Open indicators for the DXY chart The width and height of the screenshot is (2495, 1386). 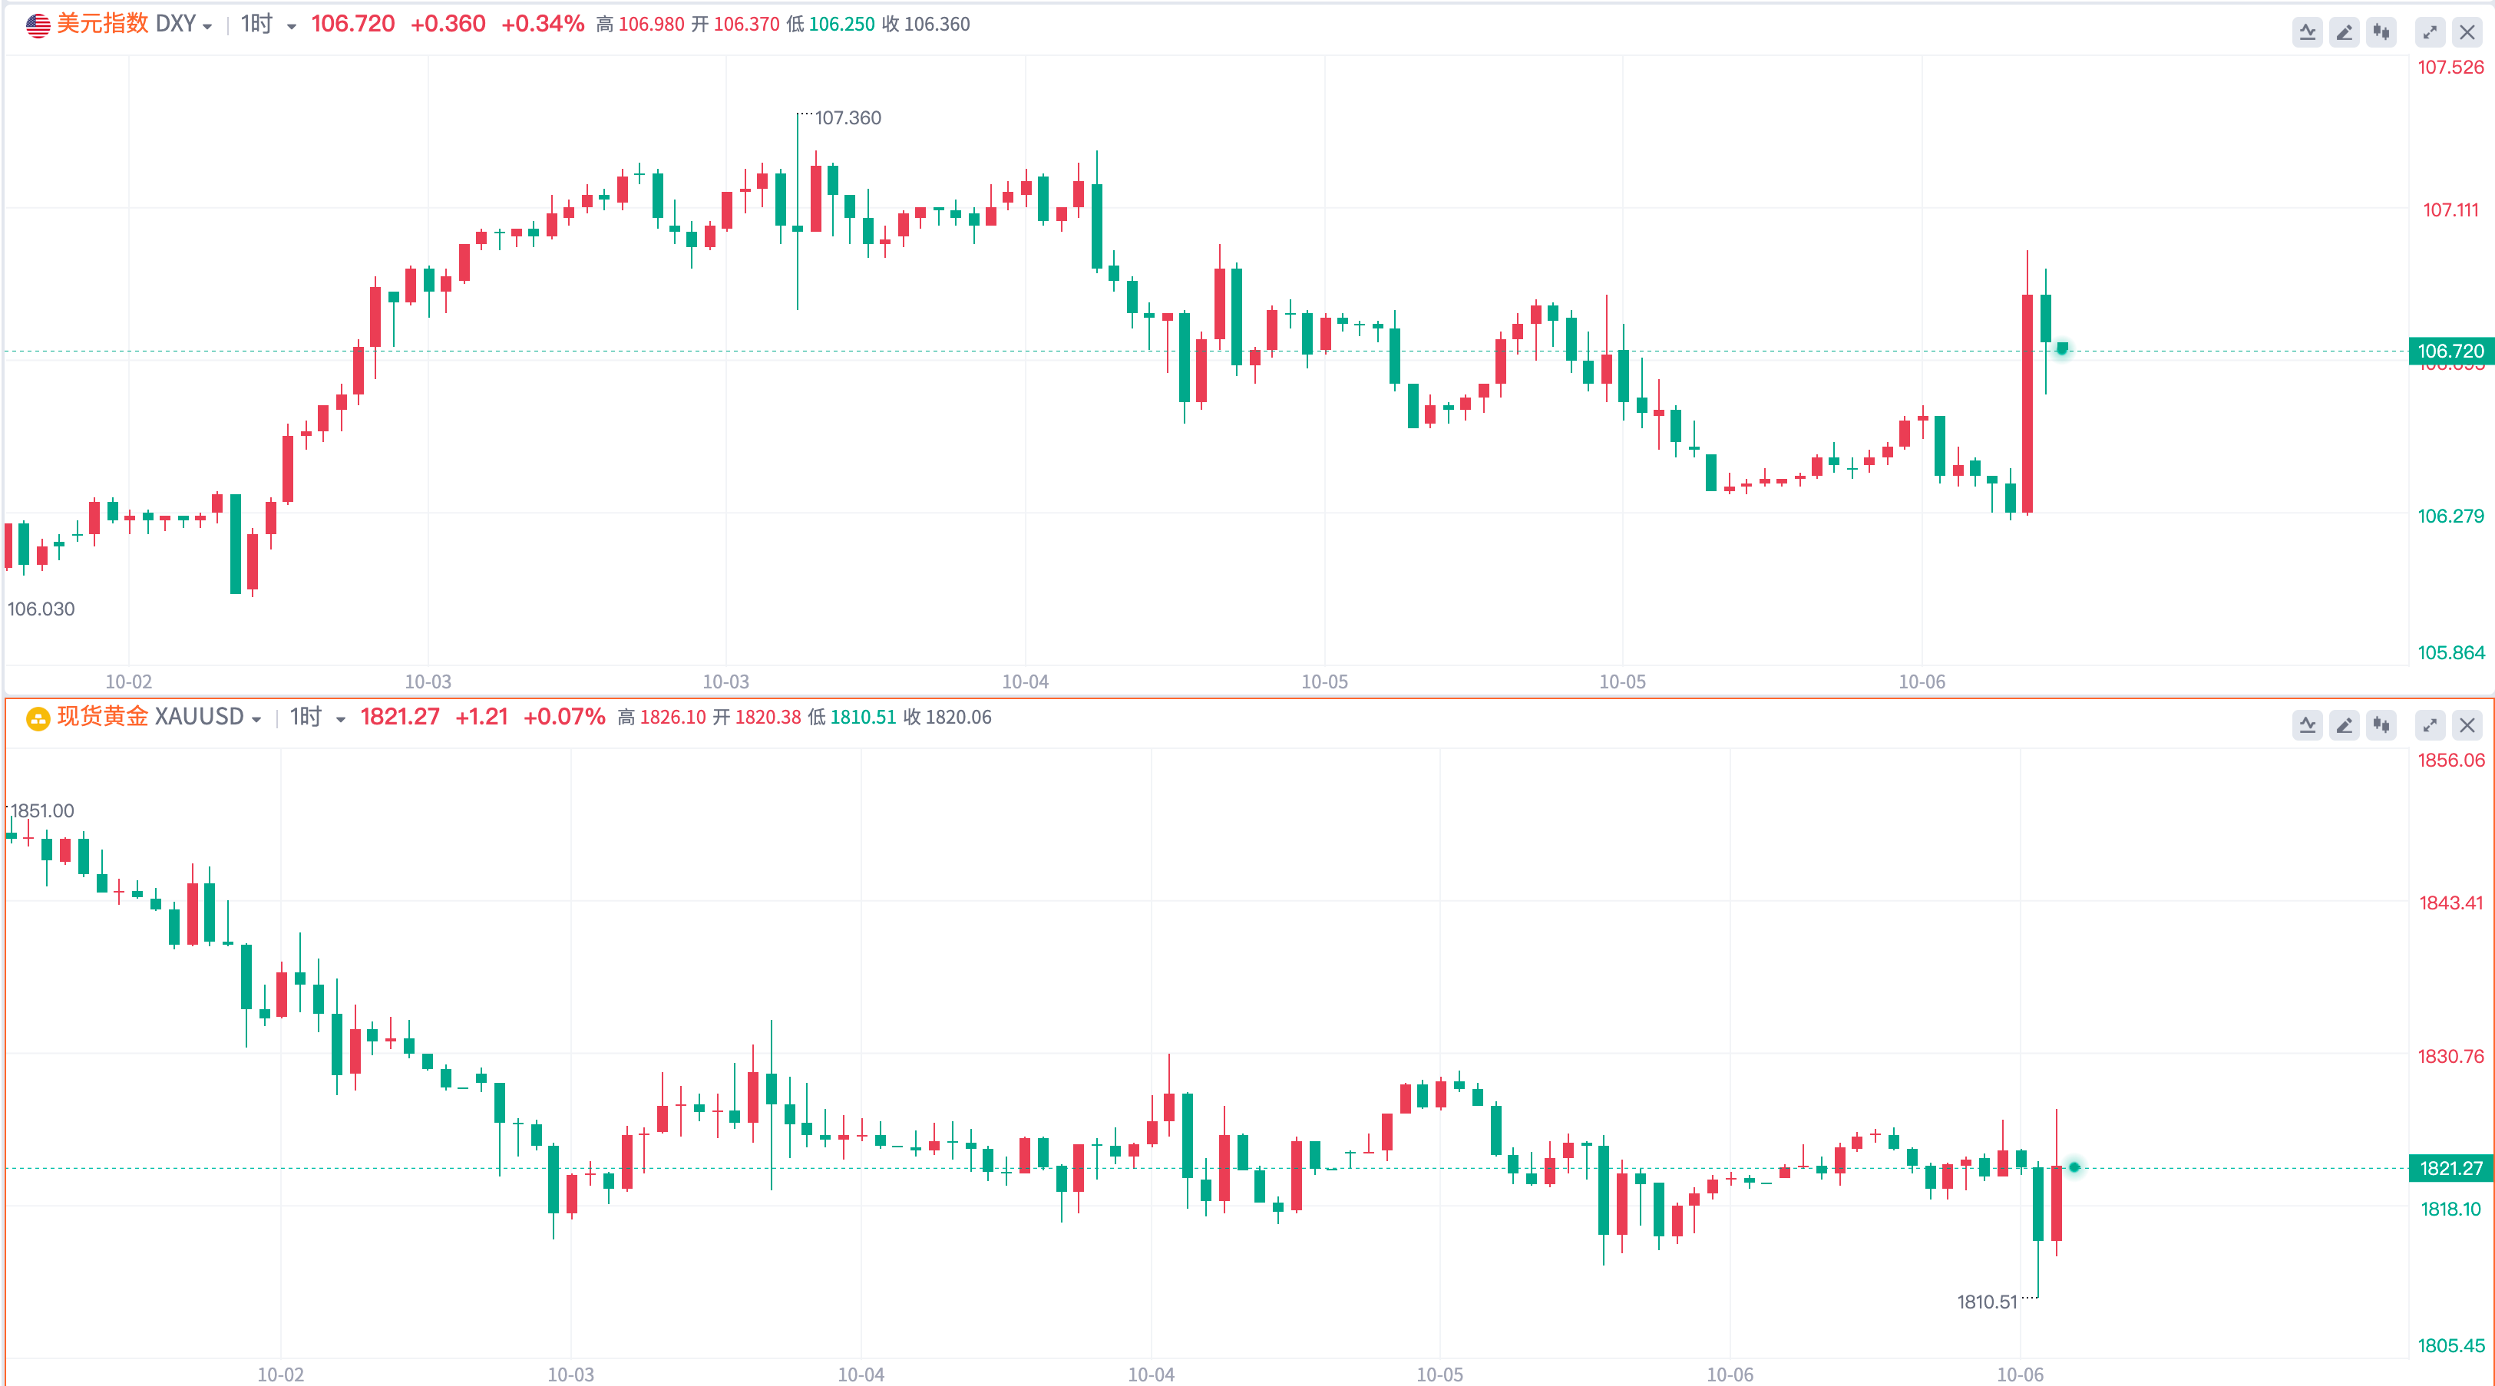click(2307, 33)
